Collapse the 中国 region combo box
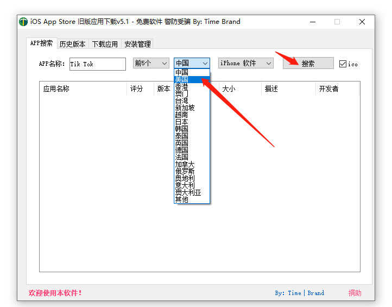The image size is (392, 307). coord(192,63)
